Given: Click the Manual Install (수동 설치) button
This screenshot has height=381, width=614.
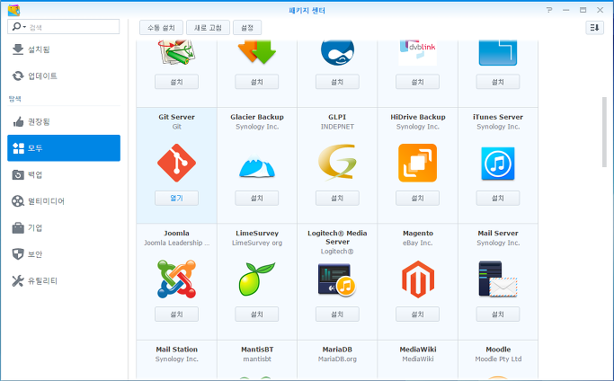Looking at the screenshot, I should [161, 28].
